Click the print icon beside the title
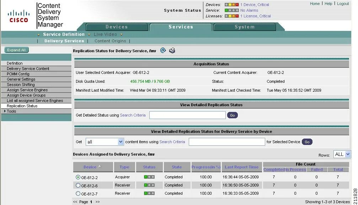This screenshot has height=205, width=358. [x=172, y=50]
